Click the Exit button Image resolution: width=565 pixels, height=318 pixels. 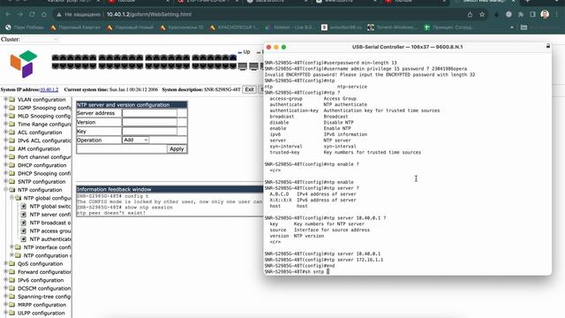tap(249, 89)
